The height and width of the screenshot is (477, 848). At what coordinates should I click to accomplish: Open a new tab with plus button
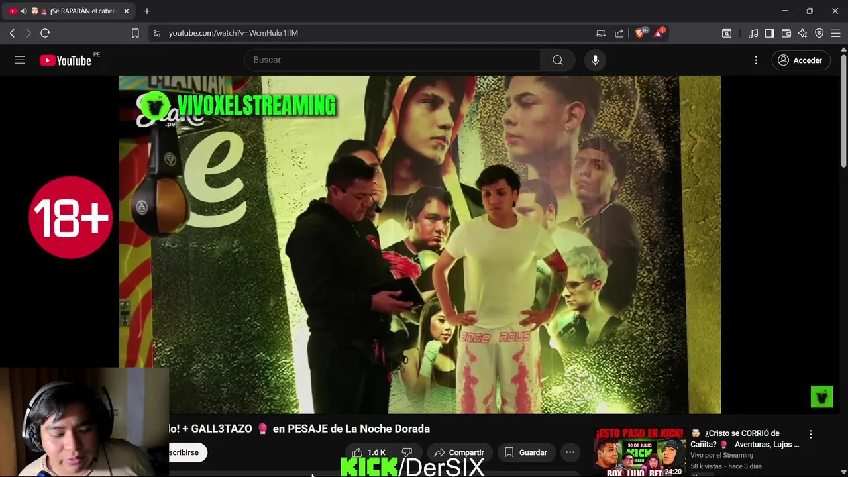coord(147,11)
